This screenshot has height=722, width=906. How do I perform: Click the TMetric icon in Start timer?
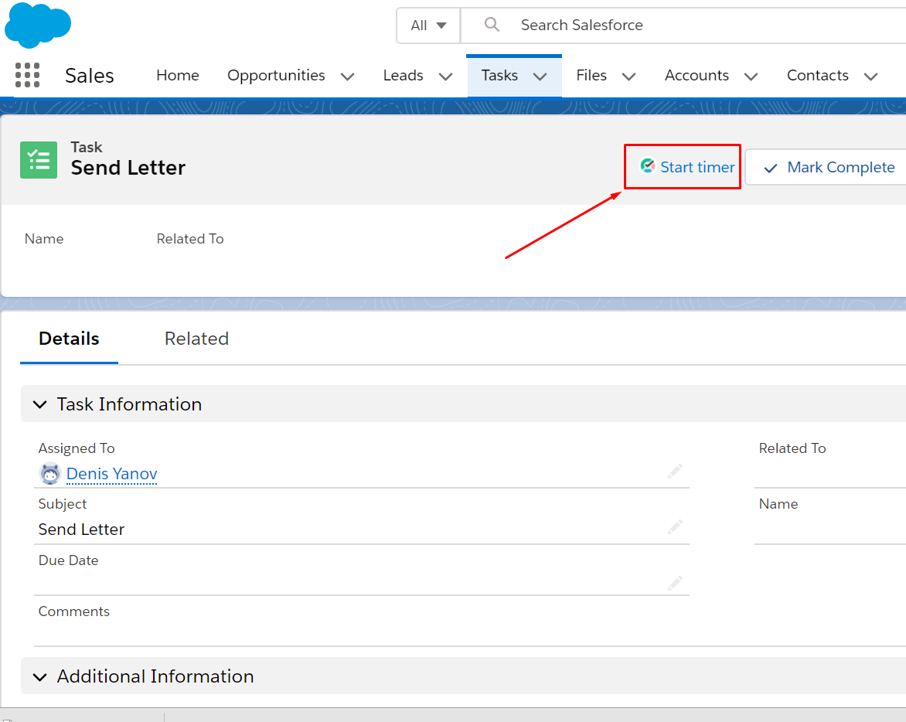click(x=648, y=166)
